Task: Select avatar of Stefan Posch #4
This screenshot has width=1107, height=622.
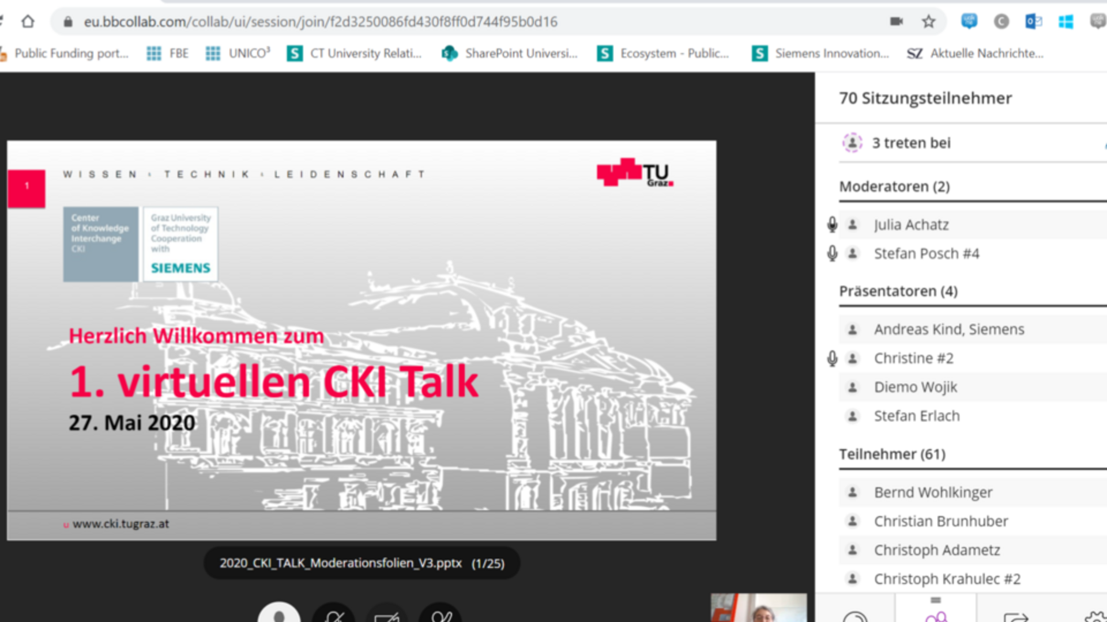Action: [x=853, y=253]
